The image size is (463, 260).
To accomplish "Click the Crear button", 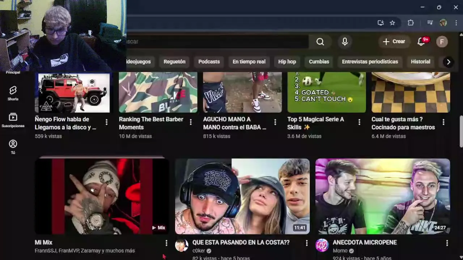I will (x=394, y=42).
